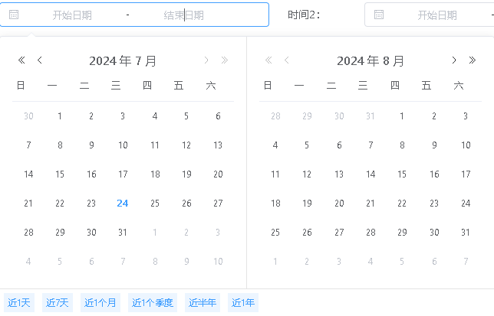Click greyed September 7 in right calendar
Screen dimensions: 494x316
[x=466, y=262]
